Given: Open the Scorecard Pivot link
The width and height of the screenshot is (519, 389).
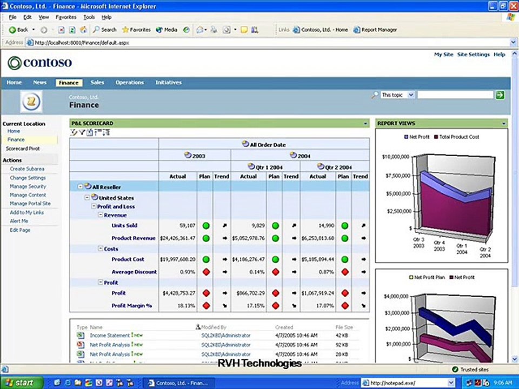Looking at the screenshot, I should (23, 149).
